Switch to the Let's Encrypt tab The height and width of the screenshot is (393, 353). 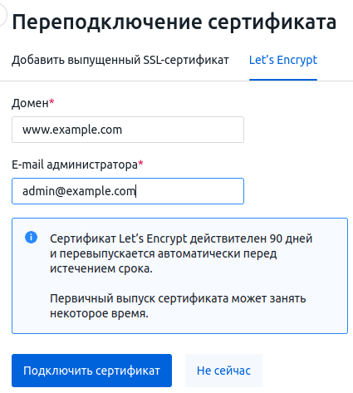pos(283,60)
